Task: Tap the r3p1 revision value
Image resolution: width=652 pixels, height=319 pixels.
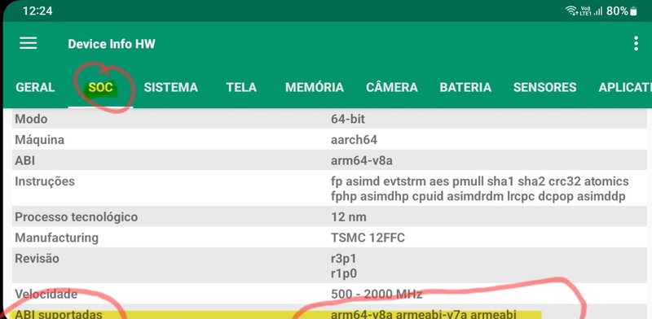Action: [x=343, y=259]
